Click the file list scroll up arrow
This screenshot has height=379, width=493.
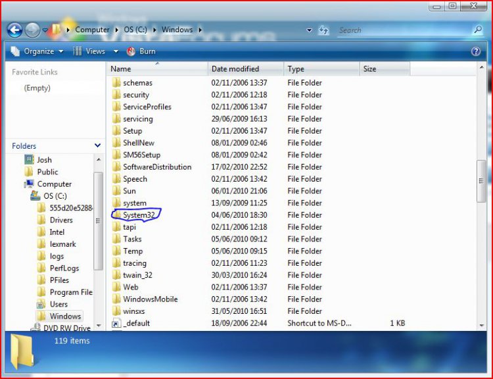click(481, 67)
